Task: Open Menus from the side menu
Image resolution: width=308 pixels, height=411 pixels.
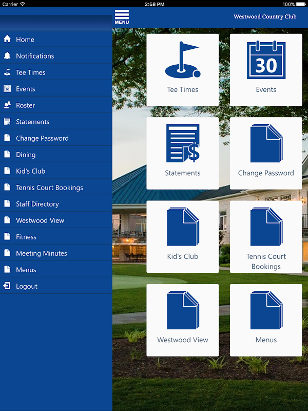Action: click(x=56, y=270)
